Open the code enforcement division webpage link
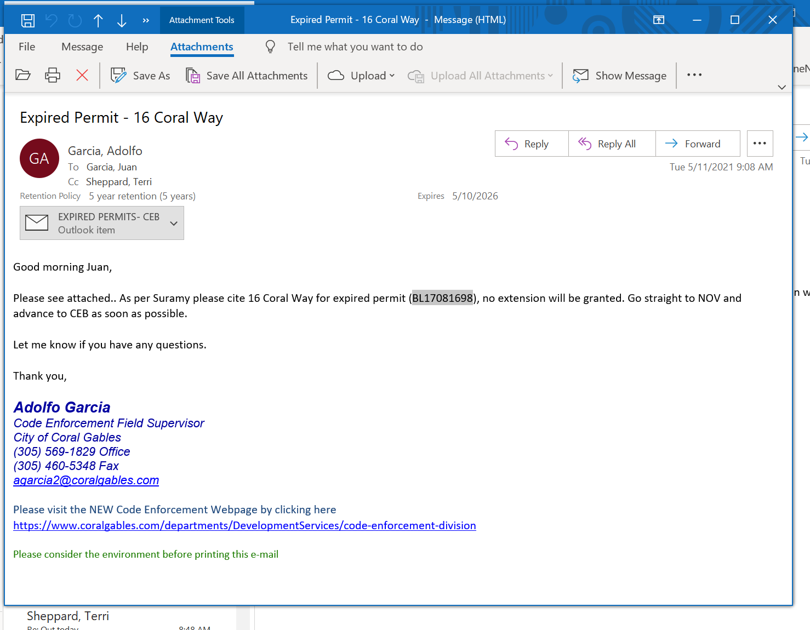The image size is (810, 630). [x=244, y=526]
